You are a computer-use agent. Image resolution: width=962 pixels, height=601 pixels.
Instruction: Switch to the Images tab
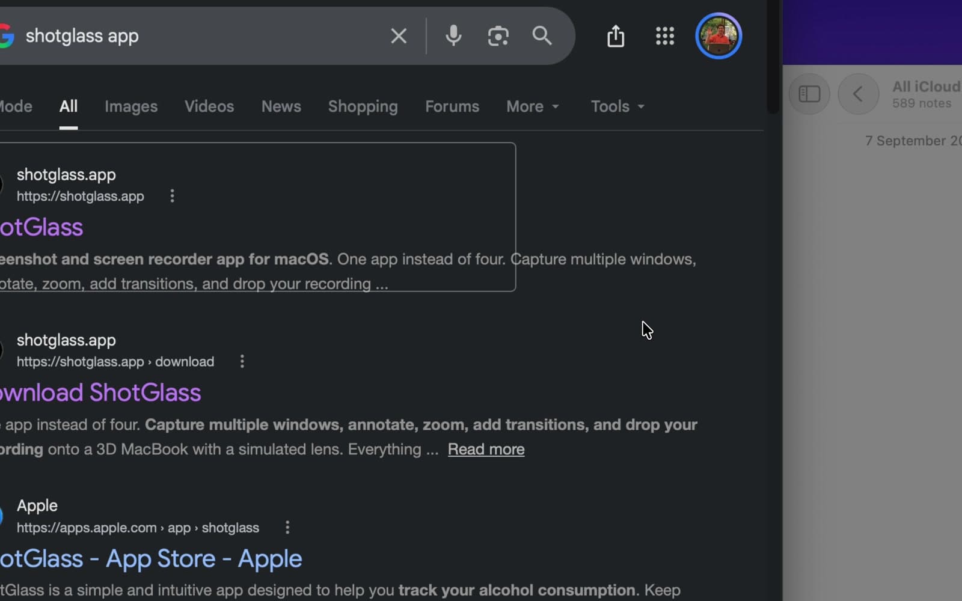tap(131, 106)
